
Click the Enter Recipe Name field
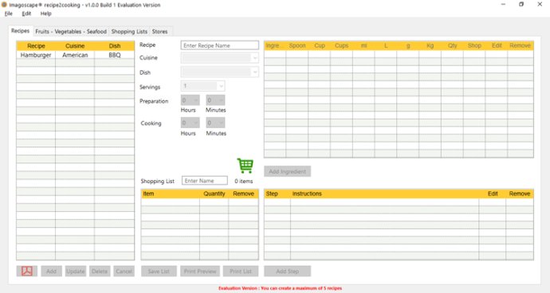click(x=219, y=45)
